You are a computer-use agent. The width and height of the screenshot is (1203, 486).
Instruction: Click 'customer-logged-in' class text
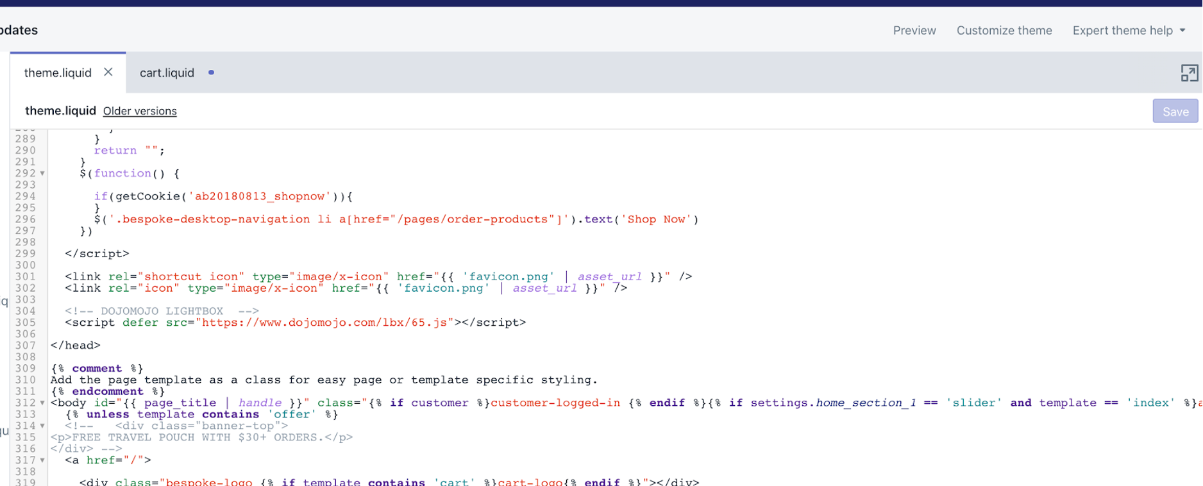tap(555, 403)
